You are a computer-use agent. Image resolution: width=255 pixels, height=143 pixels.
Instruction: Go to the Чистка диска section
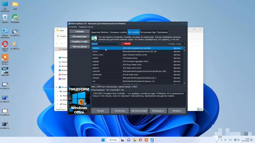79,46
